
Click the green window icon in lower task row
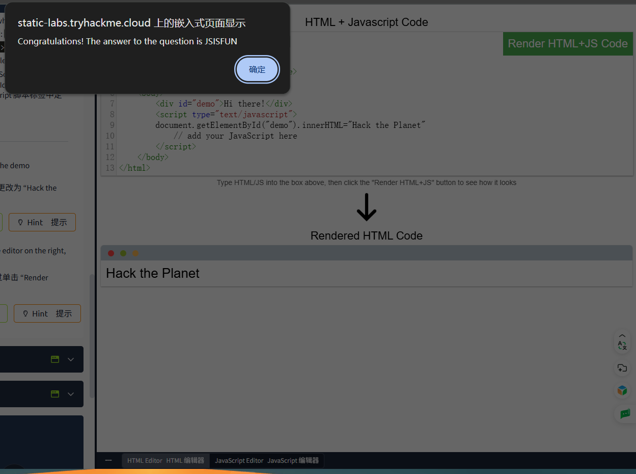55,394
